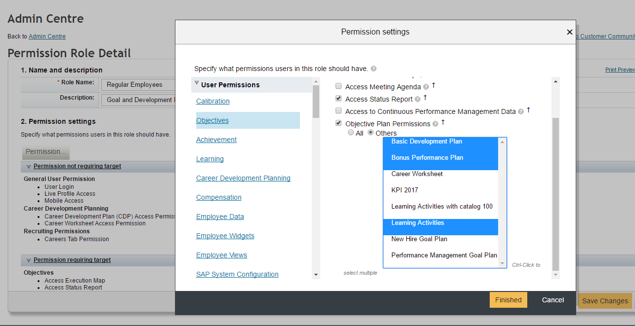
Task: Open the Employee Widgets category
Action: (225, 236)
